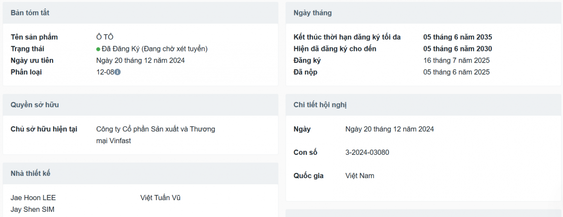Image resolution: width=563 pixels, height=217 pixels.
Task: Click registration date 16 tháng 7 năm 2025
Action: (x=456, y=60)
